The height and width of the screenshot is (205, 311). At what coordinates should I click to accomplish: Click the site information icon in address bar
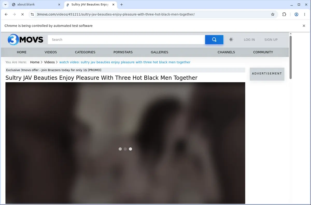point(32,15)
